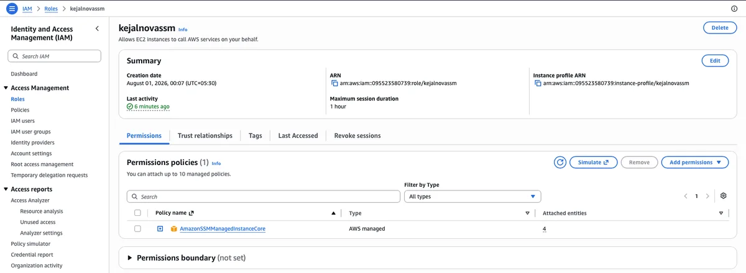
Task: Click the Policy name external link icon
Action: coord(191,213)
